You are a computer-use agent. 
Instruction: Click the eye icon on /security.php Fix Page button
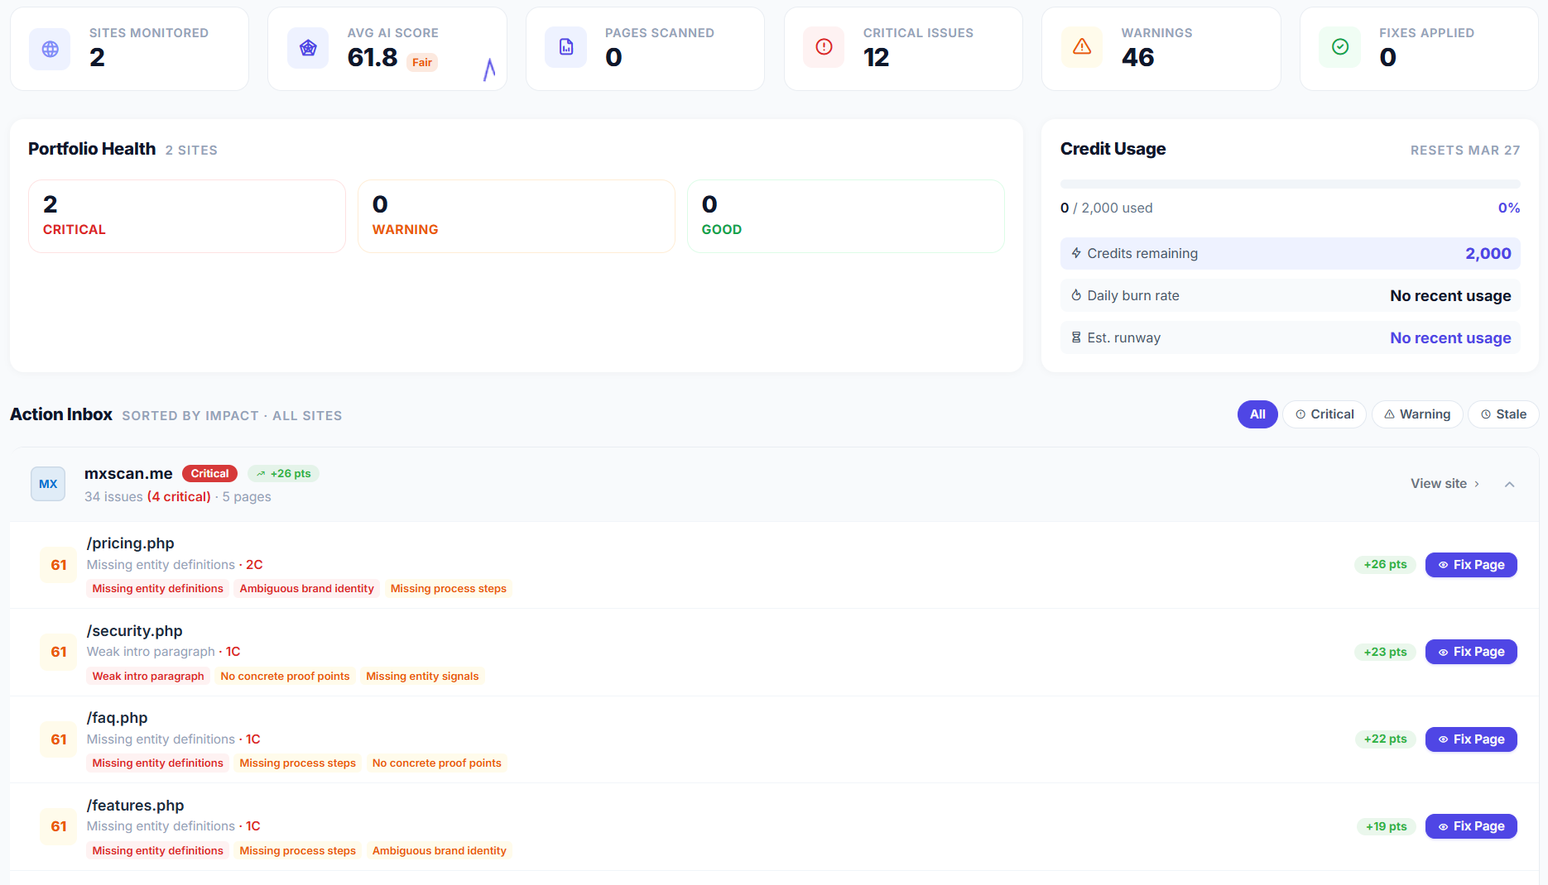(x=1443, y=651)
